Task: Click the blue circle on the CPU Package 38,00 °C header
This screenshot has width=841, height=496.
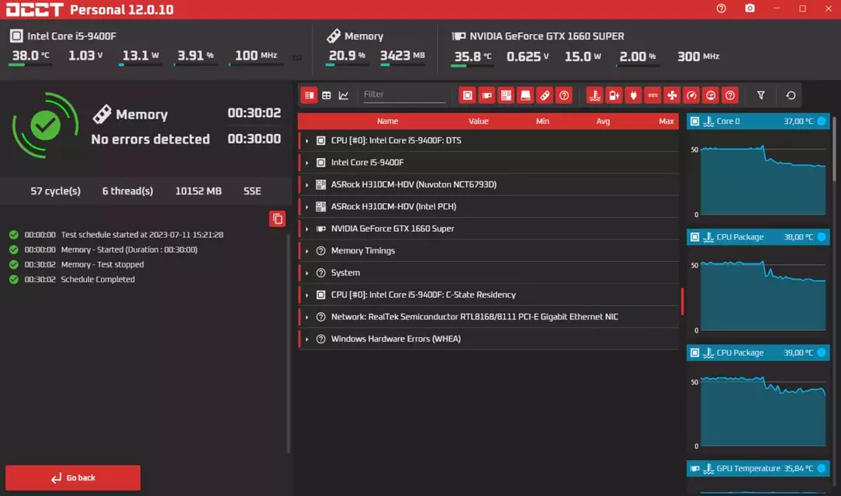Action: pos(821,236)
